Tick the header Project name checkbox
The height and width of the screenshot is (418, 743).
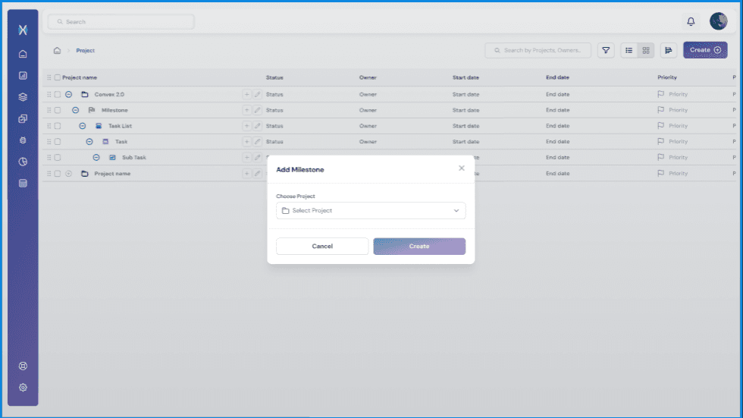tap(58, 77)
